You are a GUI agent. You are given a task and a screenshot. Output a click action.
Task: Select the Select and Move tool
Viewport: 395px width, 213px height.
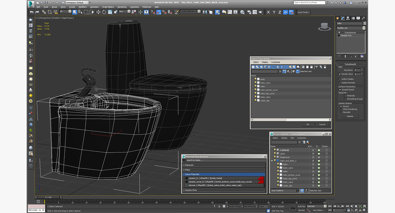[x=98, y=12]
